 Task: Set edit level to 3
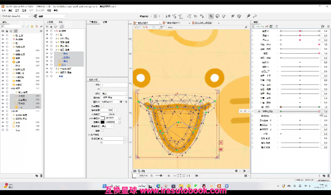coord(159,16)
